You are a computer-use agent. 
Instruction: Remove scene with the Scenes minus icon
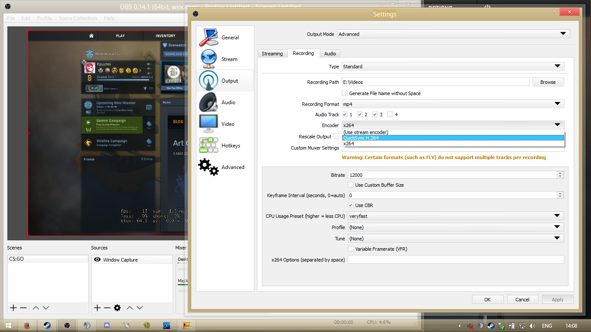(x=23, y=308)
